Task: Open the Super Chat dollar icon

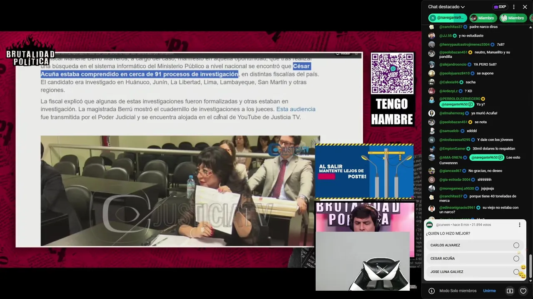Action: [x=510, y=291]
